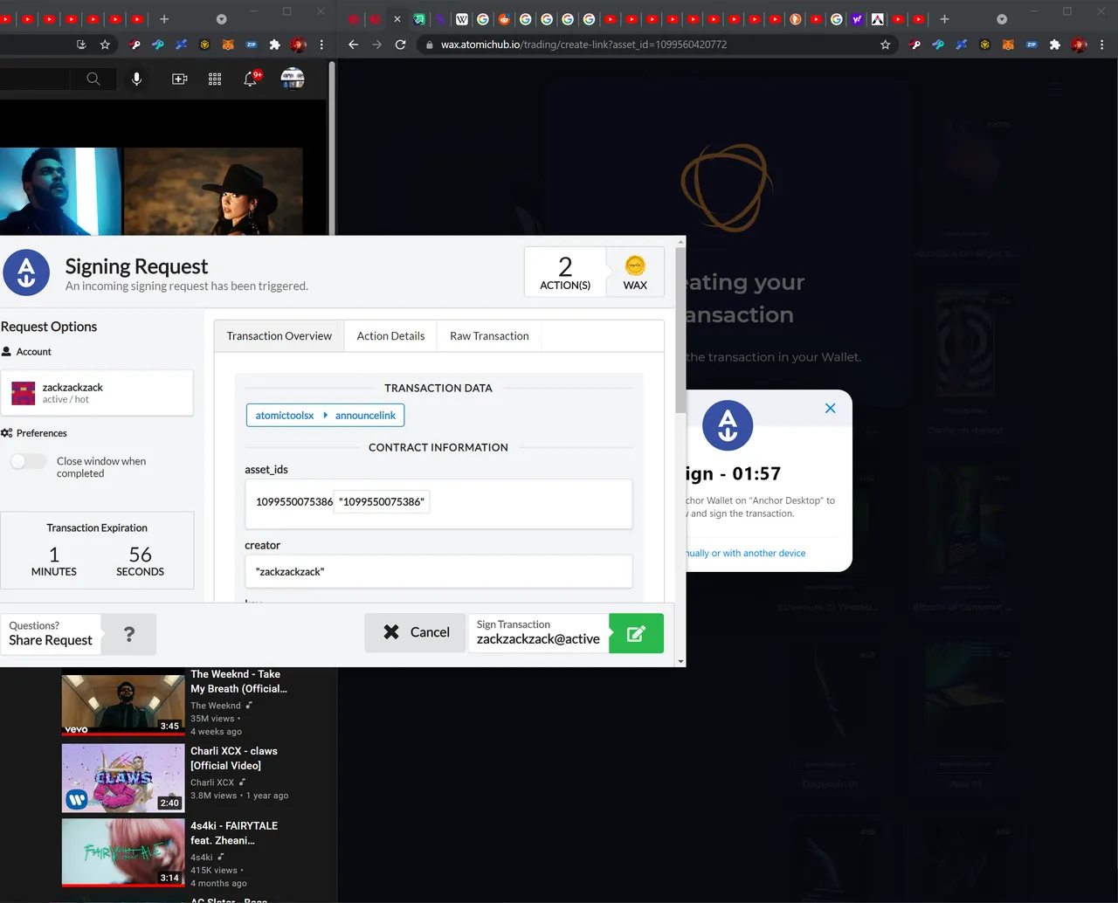This screenshot has width=1118, height=903.
Task: Open The Weeknd Take My Breath thumbnail
Action: pos(123,703)
